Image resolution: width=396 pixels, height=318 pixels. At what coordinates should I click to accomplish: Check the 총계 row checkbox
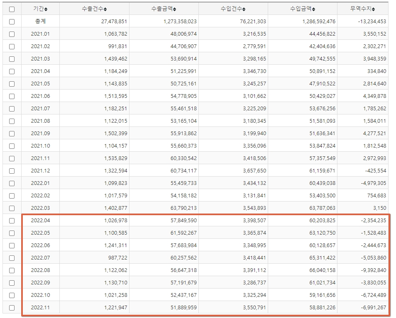pyautogui.click(x=12, y=22)
